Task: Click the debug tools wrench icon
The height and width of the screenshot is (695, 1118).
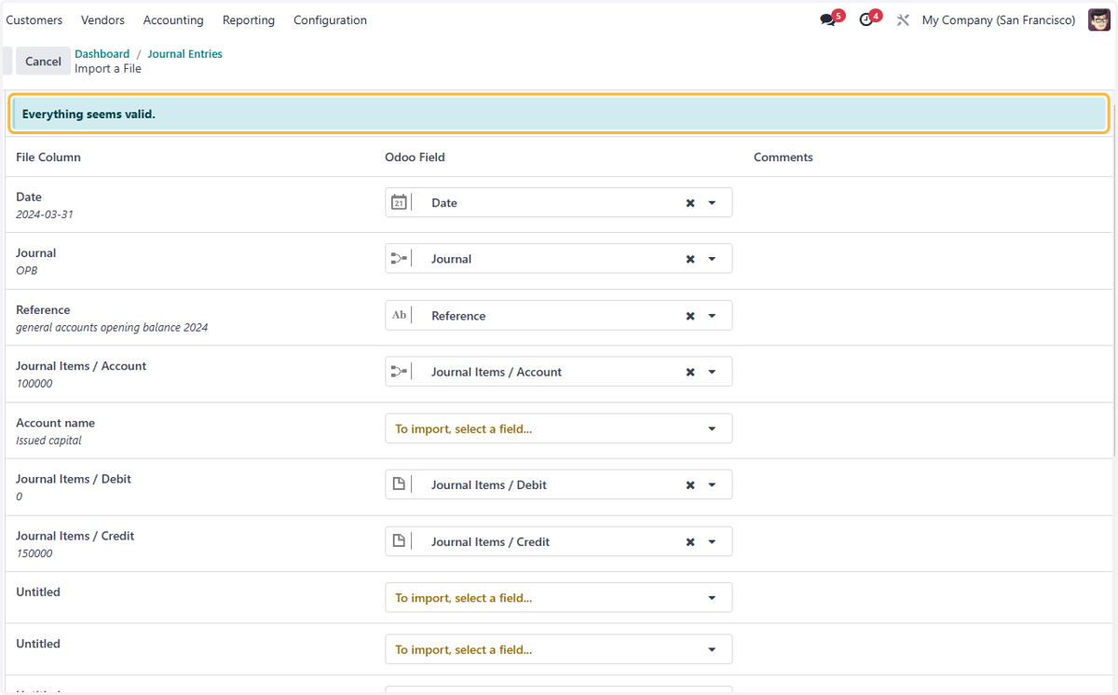Action: pyautogui.click(x=903, y=20)
